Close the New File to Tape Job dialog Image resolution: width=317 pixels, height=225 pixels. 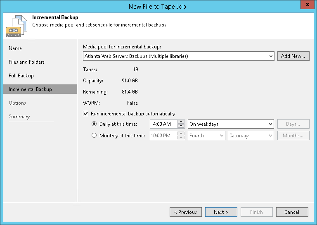tap(308, 5)
